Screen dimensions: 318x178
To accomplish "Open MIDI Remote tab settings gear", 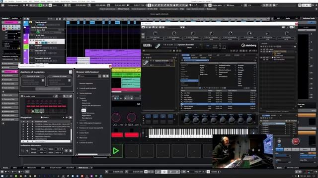I will click(91, 168).
